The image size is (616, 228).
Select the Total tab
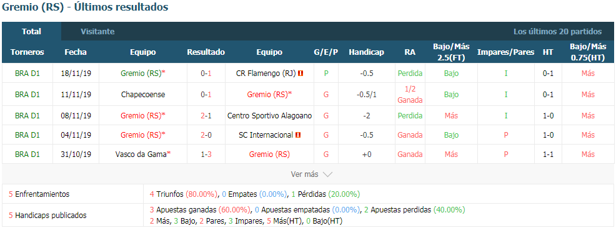(x=31, y=32)
